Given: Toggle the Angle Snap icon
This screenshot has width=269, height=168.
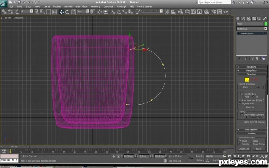Looking at the screenshot, I should (119, 12).
